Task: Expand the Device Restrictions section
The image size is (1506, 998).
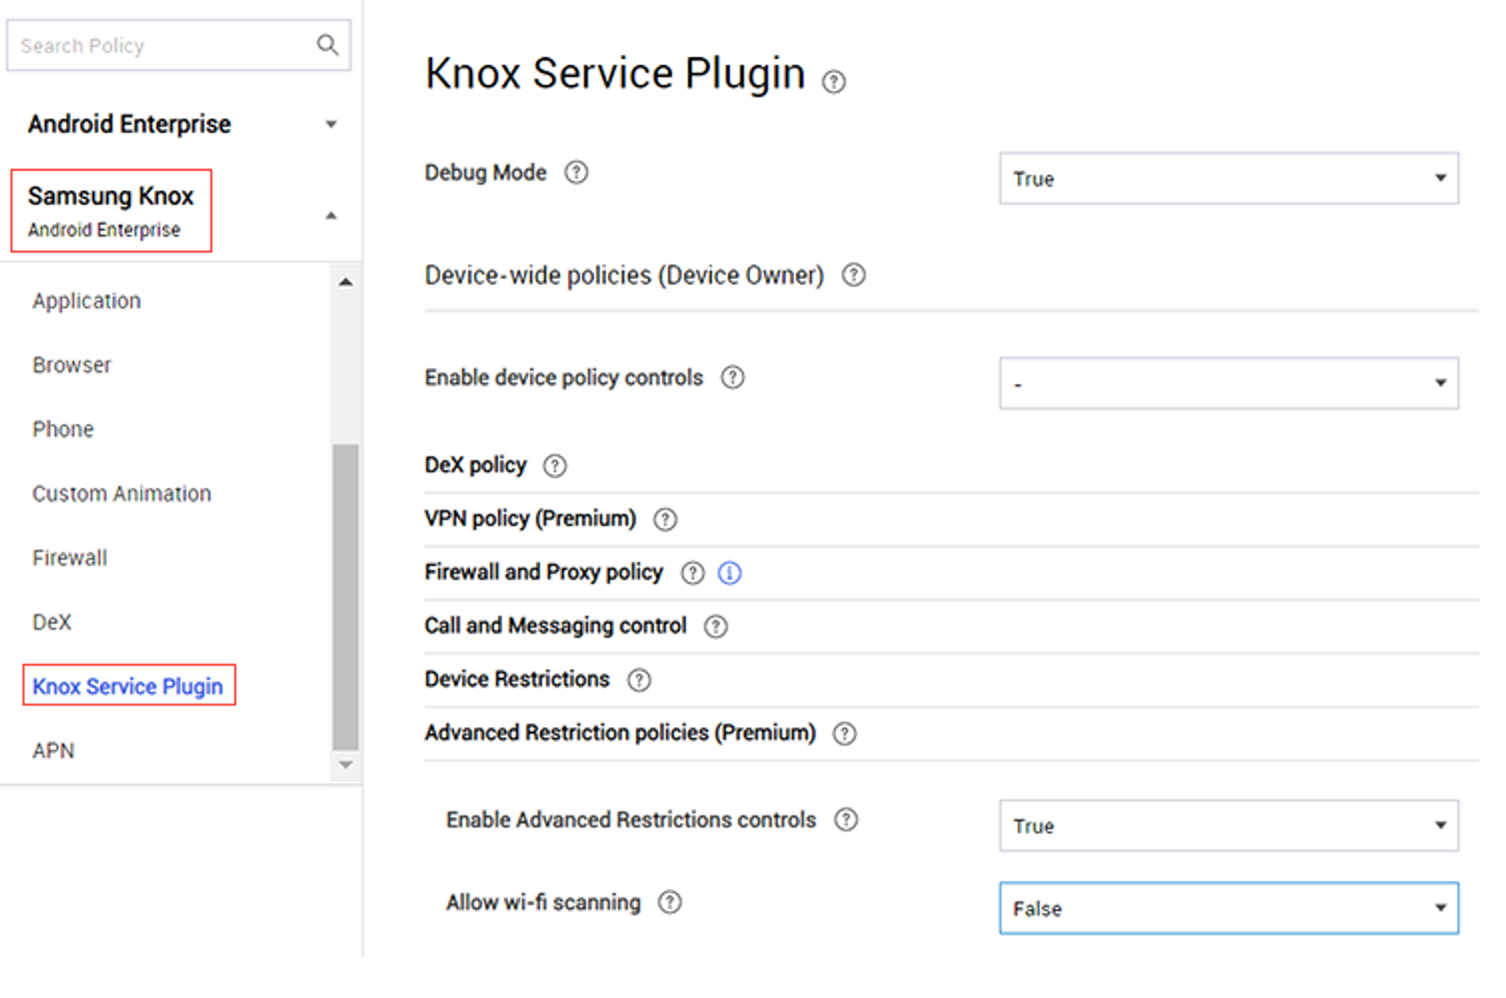Action: pyautogui.click(x=516, y=680)
